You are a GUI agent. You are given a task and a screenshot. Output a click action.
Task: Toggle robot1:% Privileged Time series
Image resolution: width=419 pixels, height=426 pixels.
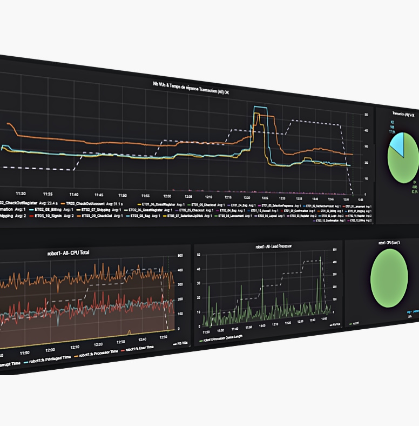coord(47,360)
